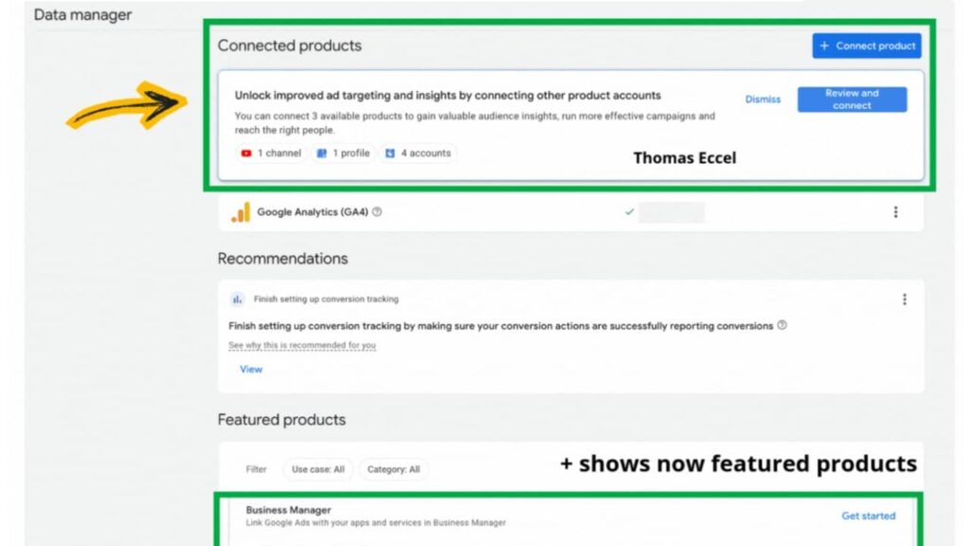This screenshot has width=970, height=546.
Task: Click the Filter label in Featured products
Action: (x=256, y=468)
